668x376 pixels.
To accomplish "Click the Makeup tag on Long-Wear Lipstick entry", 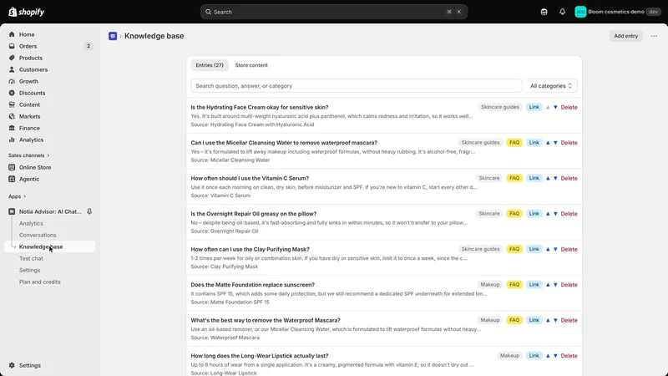I will click(x=509, y=356).
